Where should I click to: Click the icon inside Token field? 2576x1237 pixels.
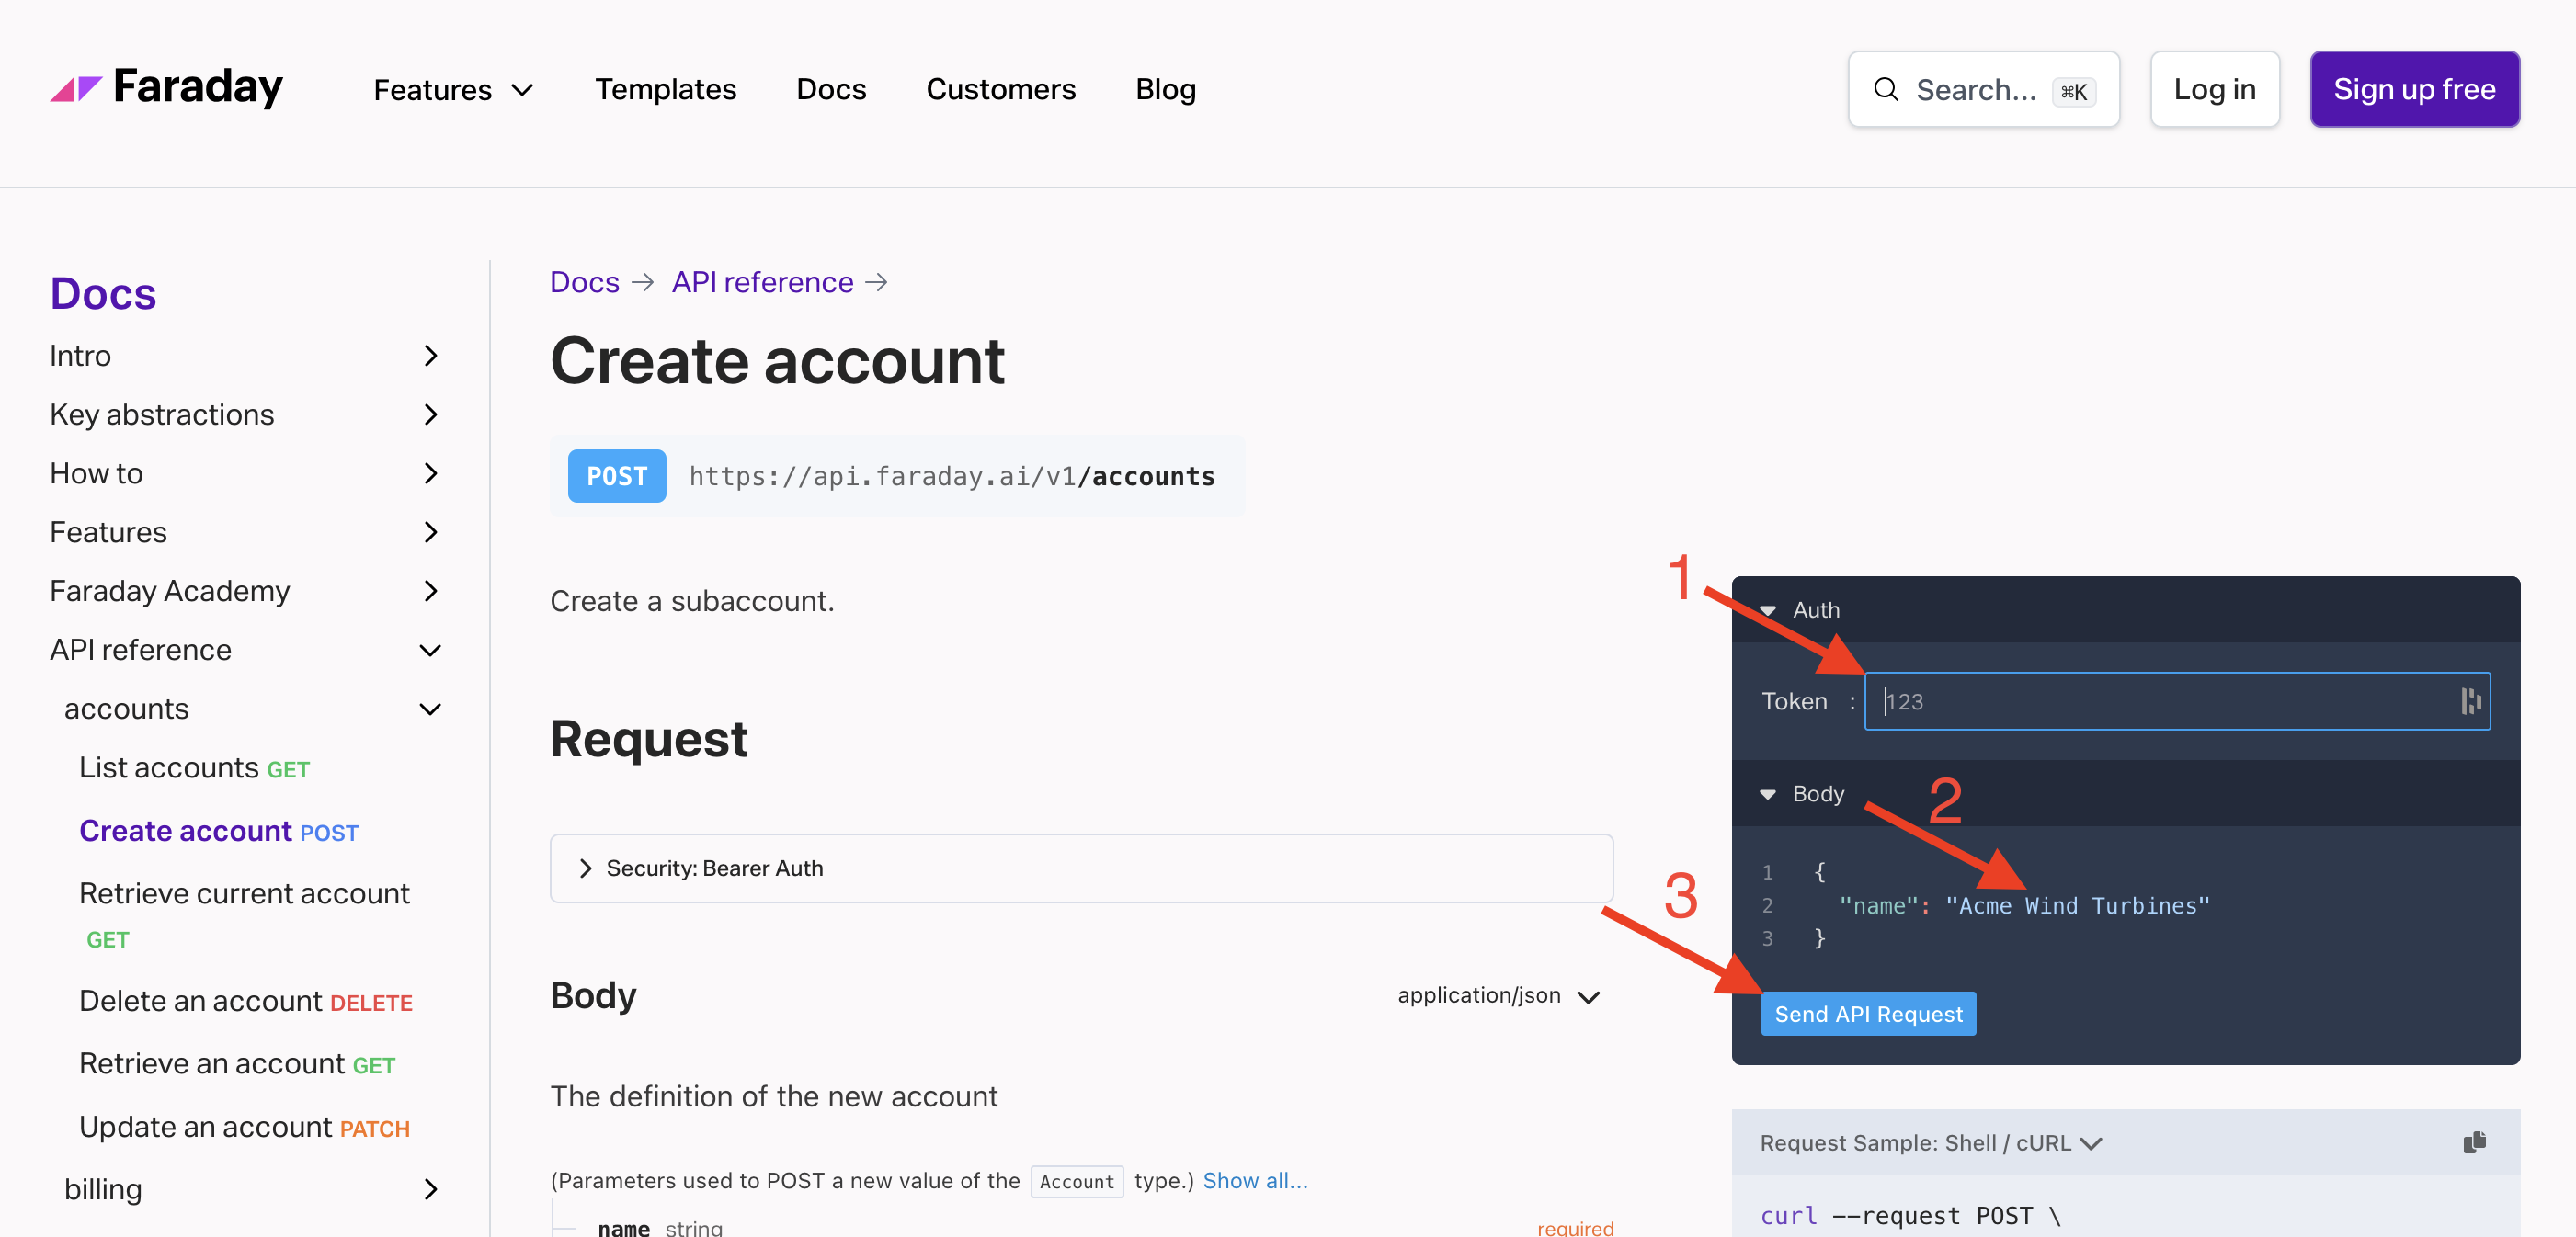point(2470,701)
